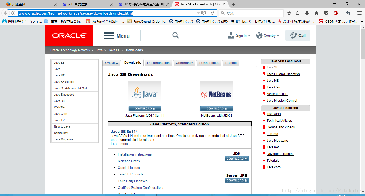Viewport: 365px width, 196px height.
Task: Click the Server JRE DOWNLOAD button
Action: [237, 181]
